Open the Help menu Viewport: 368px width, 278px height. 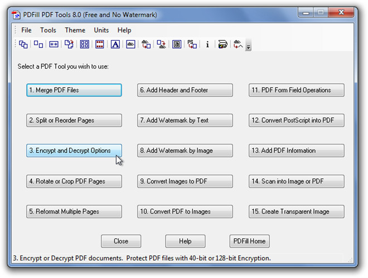(x=124, y=30)
